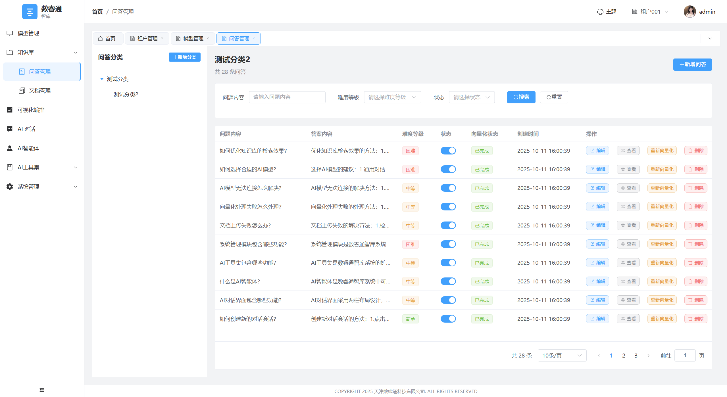Close the 模型管理 tab

208,38
